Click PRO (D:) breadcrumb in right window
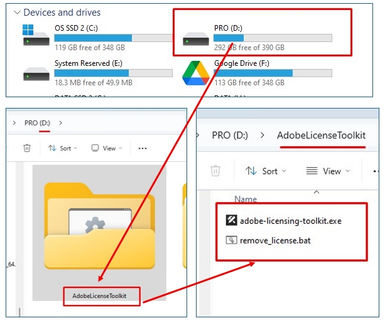The width and height of the screenshot is (385, 323). pos(230,135)
